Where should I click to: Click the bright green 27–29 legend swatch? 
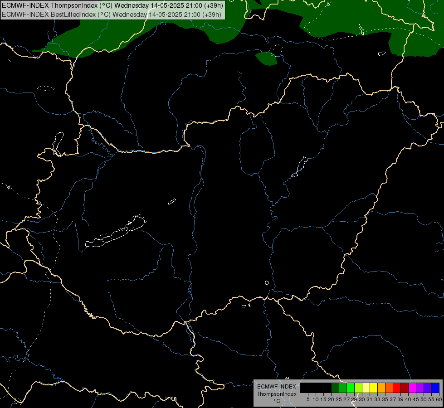(351, 388)
